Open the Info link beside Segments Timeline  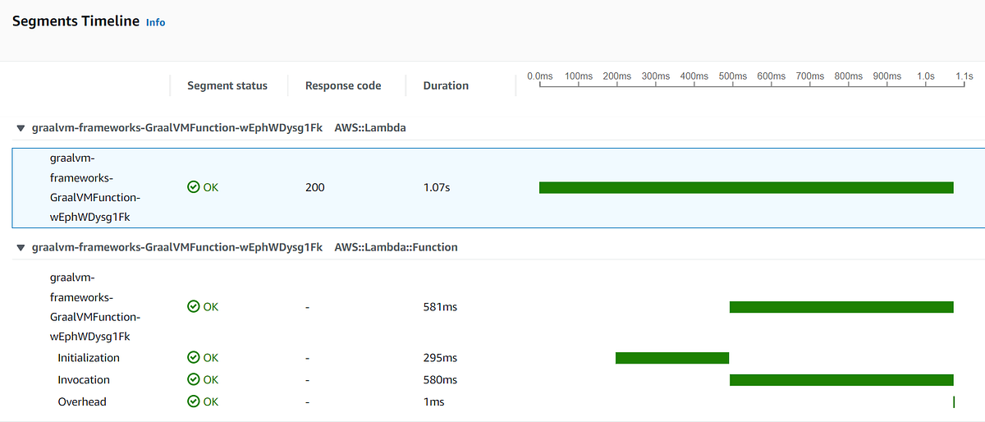tap(155, 23)
